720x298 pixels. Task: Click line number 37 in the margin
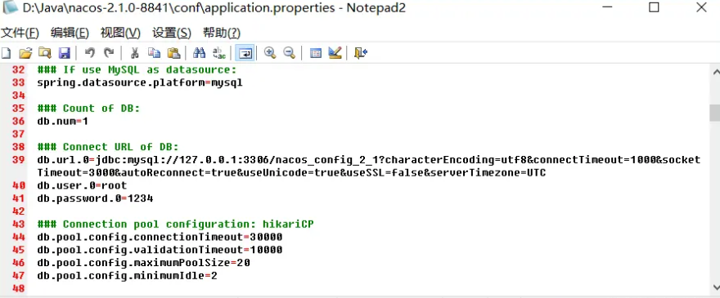[x=18, y=135]
